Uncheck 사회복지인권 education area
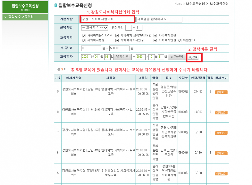Viewport: 252px width, 185px height. [x=155, y=40]
